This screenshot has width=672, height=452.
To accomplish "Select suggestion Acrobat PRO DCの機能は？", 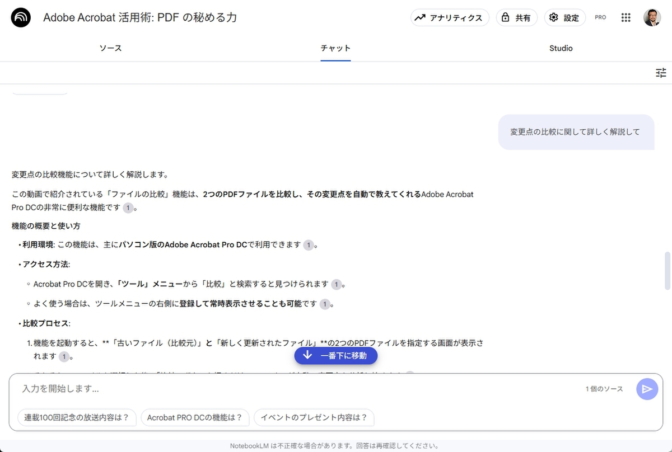I will coord(195,417).
